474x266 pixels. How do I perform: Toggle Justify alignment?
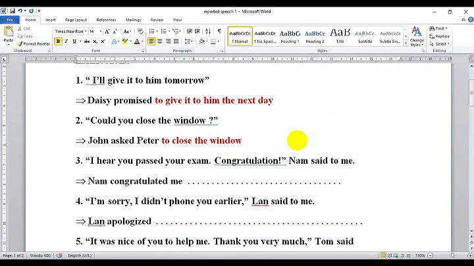point(176,41)
